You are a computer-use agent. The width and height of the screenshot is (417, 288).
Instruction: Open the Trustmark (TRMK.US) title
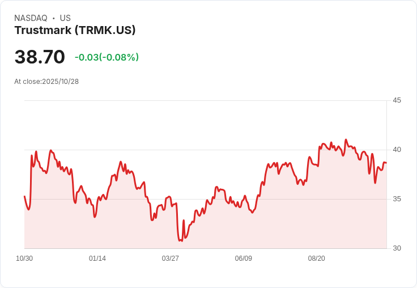point(75,31)
